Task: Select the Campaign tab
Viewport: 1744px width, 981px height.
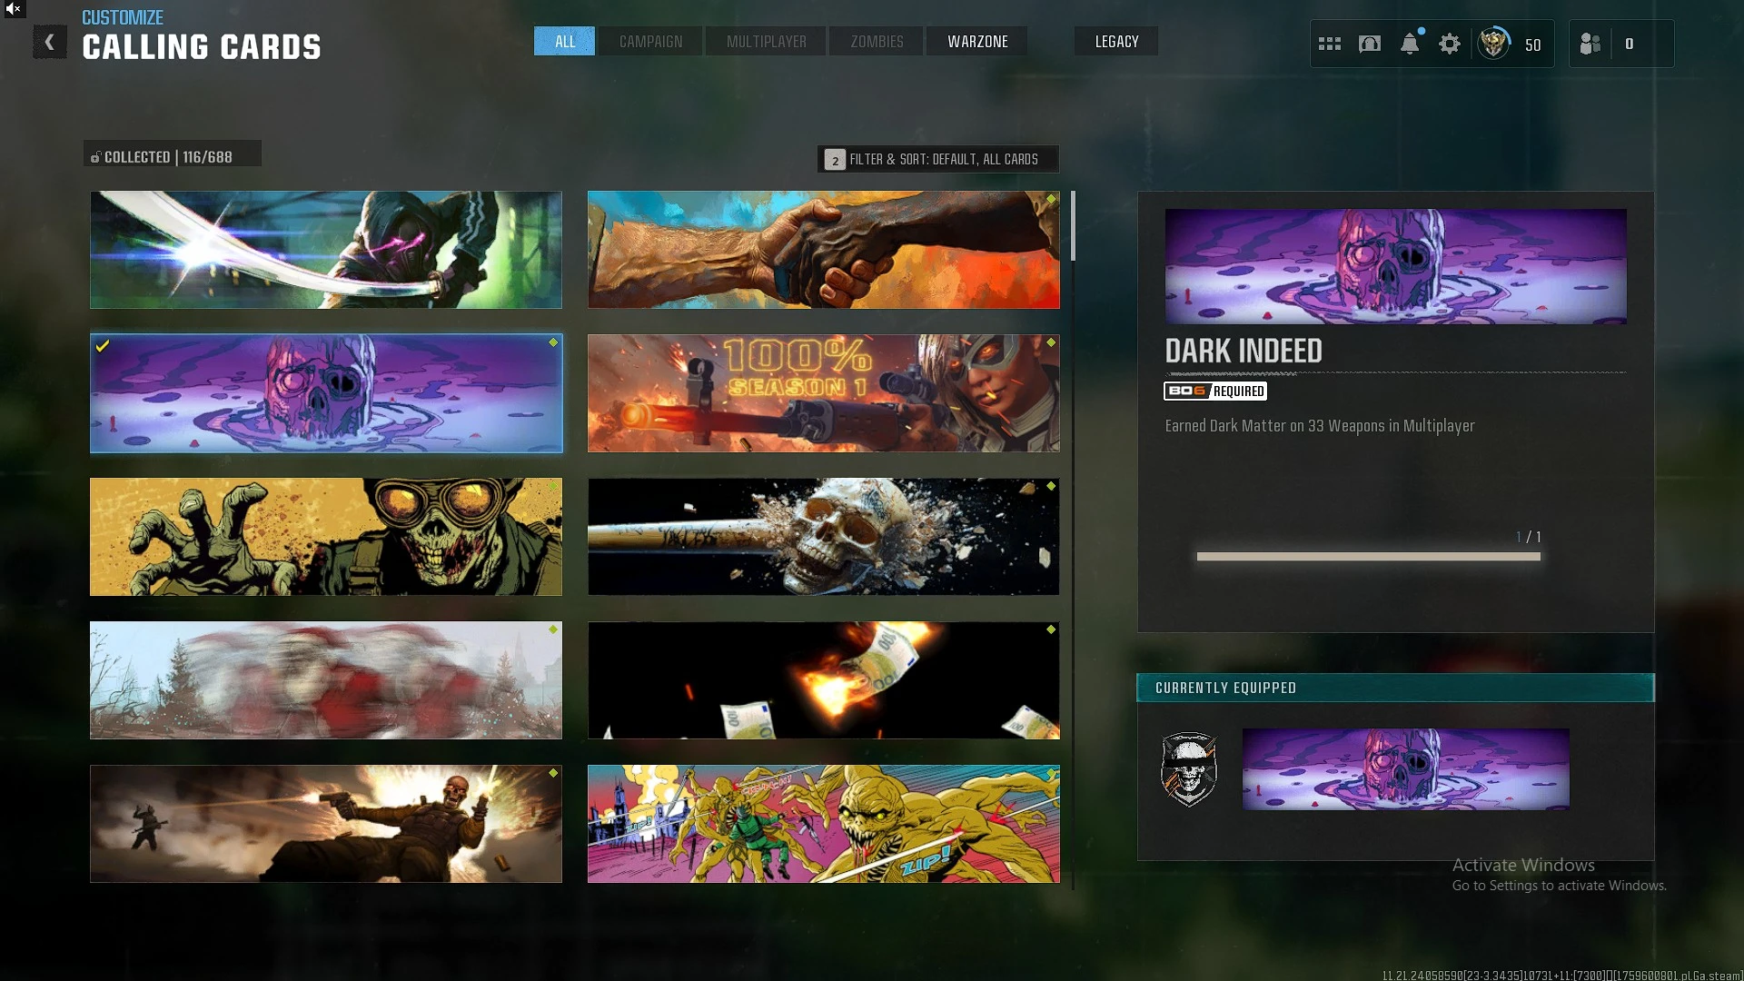Action: click(x=650, y=42)
